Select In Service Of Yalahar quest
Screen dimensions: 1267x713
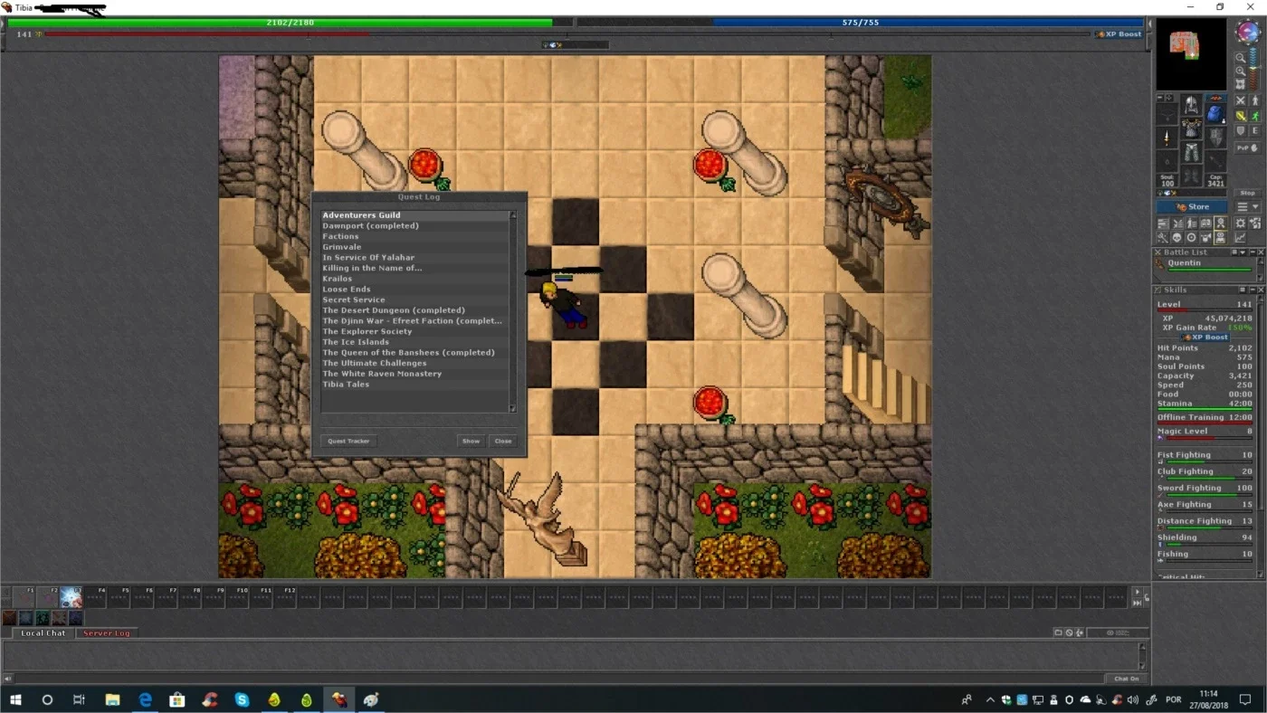tap(415, 258)
